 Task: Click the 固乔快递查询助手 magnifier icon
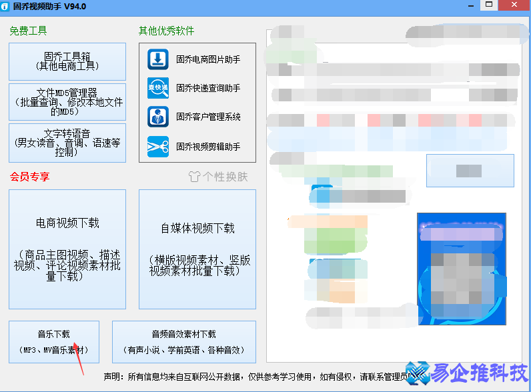158,88
